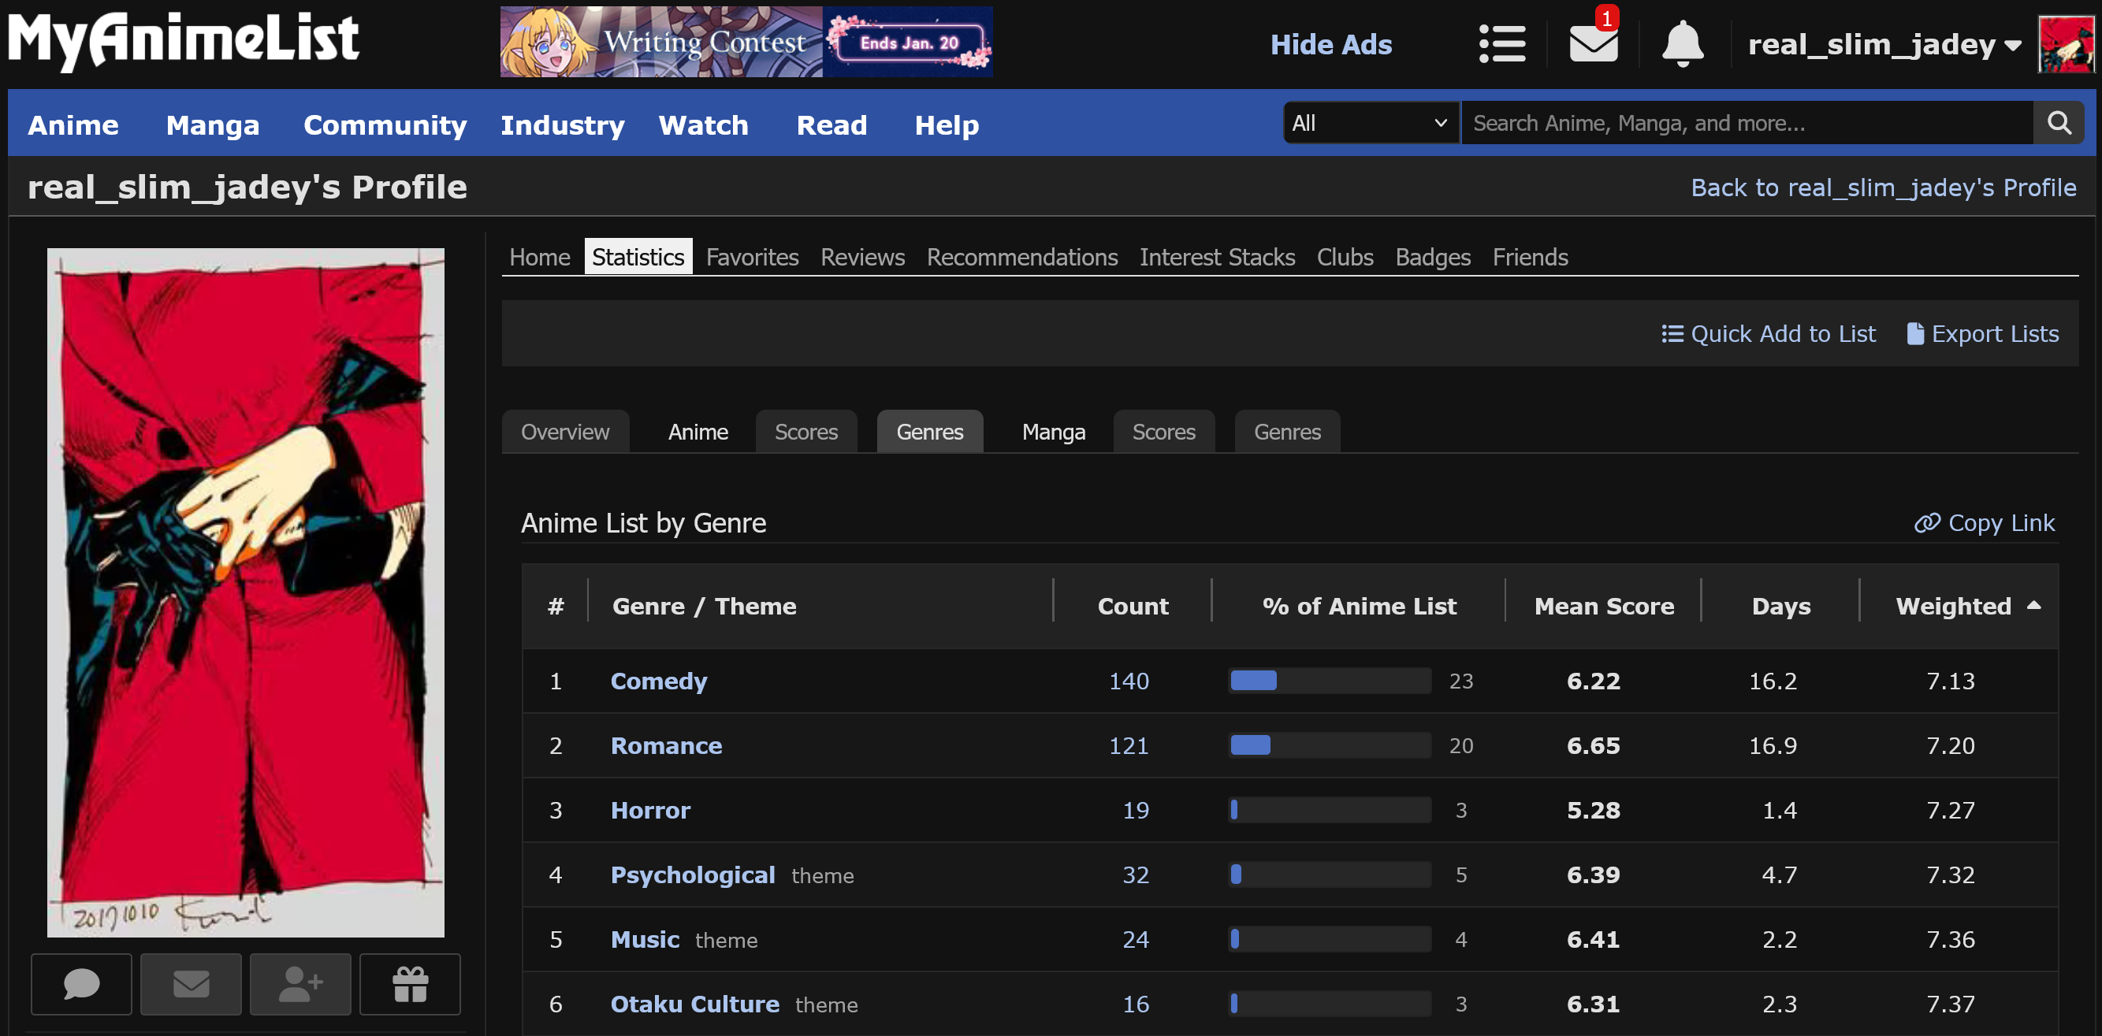Click the notifications bell icon
The height and width of the screenshot is (1036, 2102).
[x=1682, y=44]
